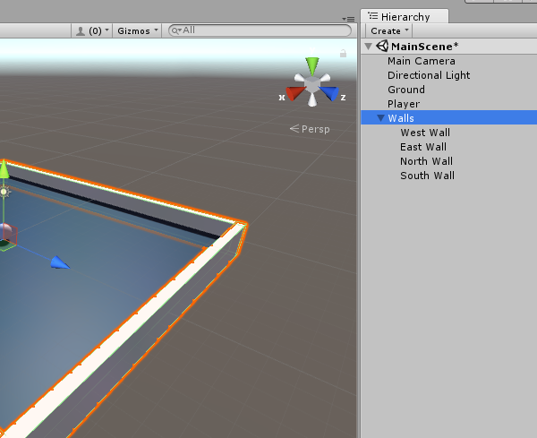
Task: Collapse the MainScene tree triangle
Action: [369, 47]
